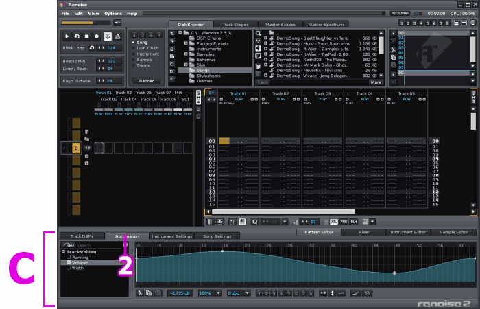Click the cut scissors icon in pattern sequencer
The image size is (480, 309).
(x=394, y=50)
